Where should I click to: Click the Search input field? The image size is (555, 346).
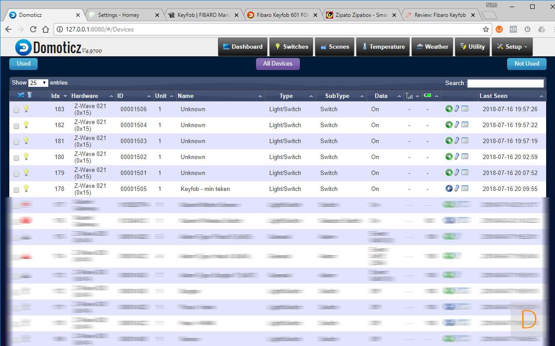pyautogui.click(x=505, y=83)
